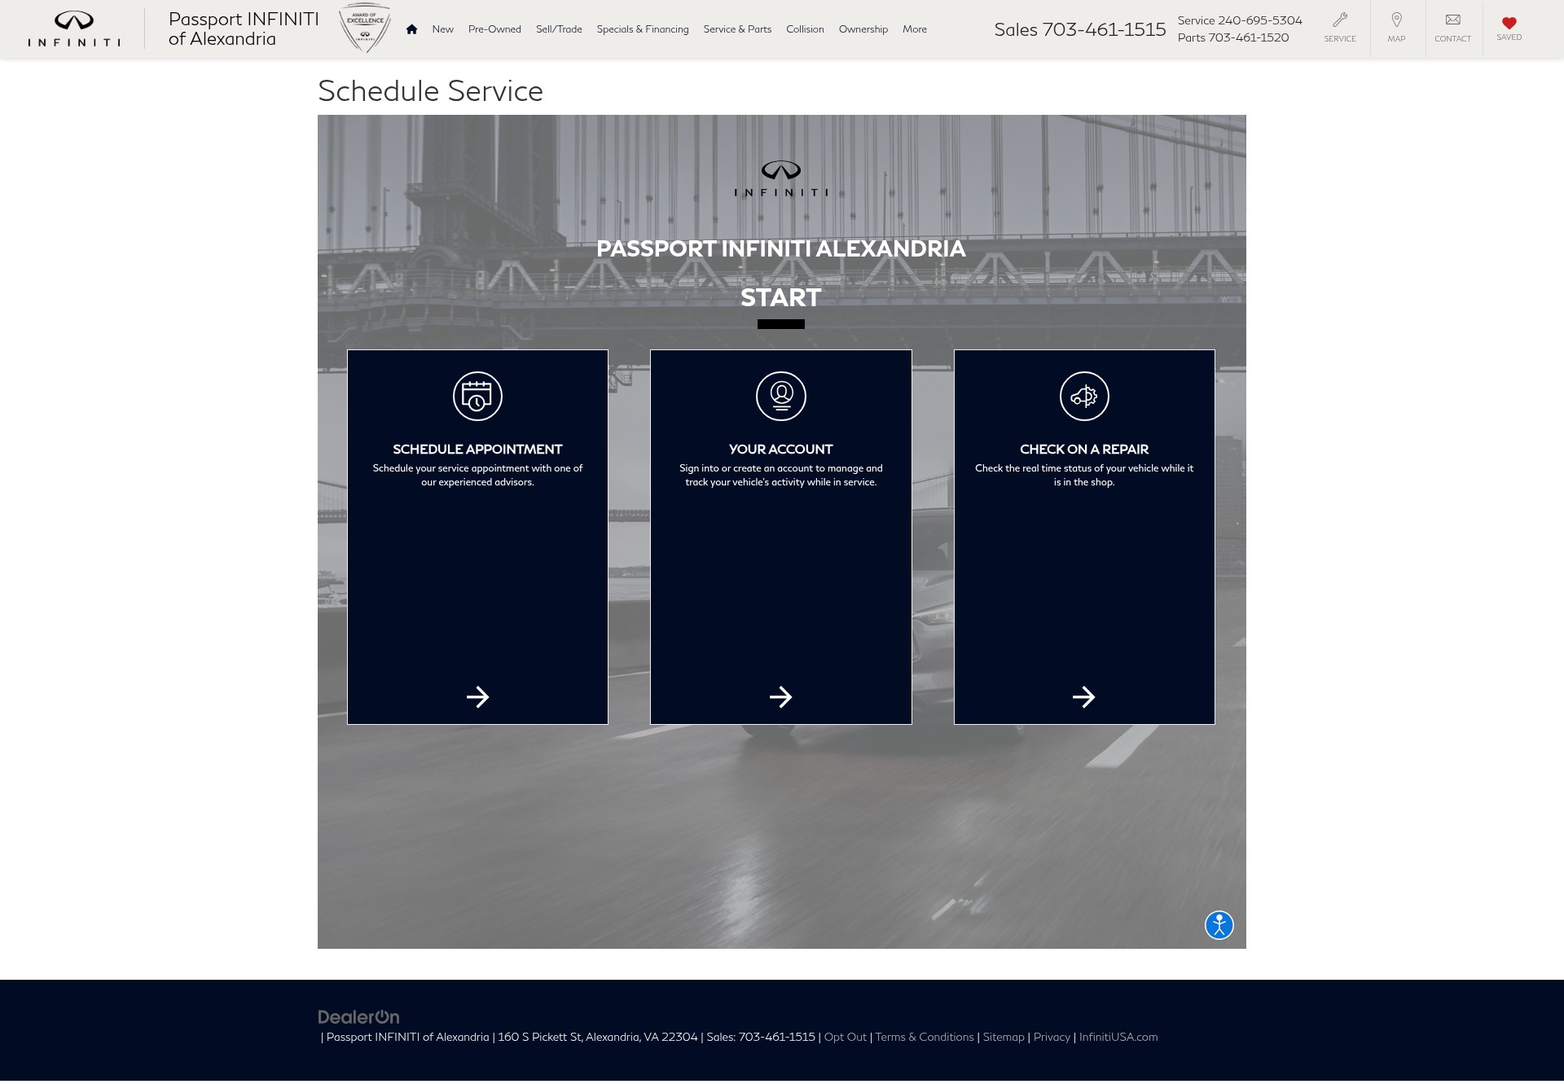
Task: Expand the More menu
Action: [x=915, y=29]
